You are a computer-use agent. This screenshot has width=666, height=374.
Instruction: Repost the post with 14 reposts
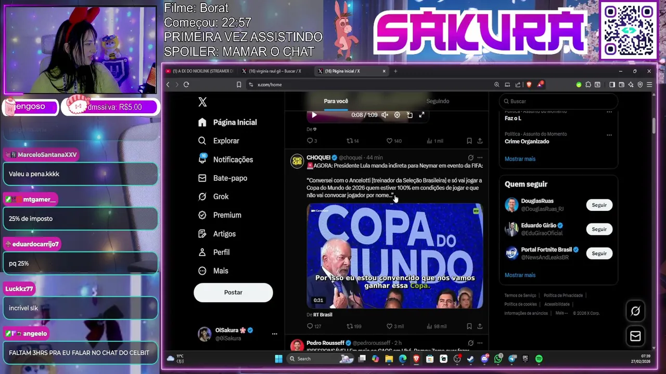(353, 141)
